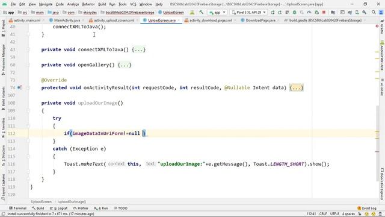Close the activity_main.xml tab

(43, 20)
